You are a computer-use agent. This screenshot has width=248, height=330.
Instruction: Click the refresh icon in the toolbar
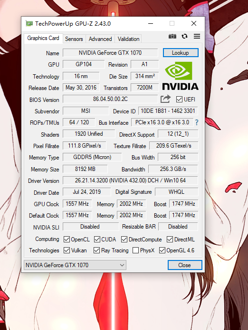[184, 36]
